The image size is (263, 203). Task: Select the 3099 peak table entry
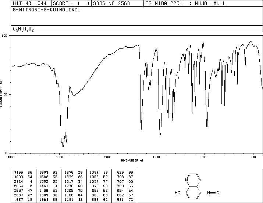pyautogui.click(x=23, y=177)
